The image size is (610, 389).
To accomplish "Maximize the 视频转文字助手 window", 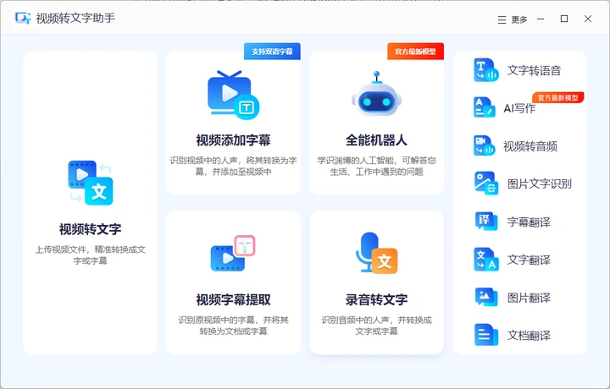I will (564, 19).
